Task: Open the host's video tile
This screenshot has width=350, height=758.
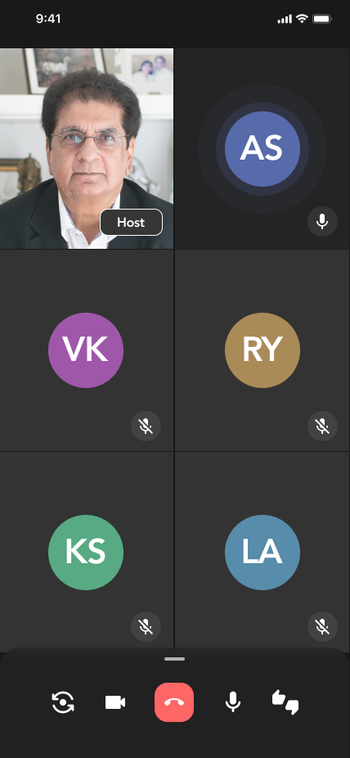Action: point(87,148)
